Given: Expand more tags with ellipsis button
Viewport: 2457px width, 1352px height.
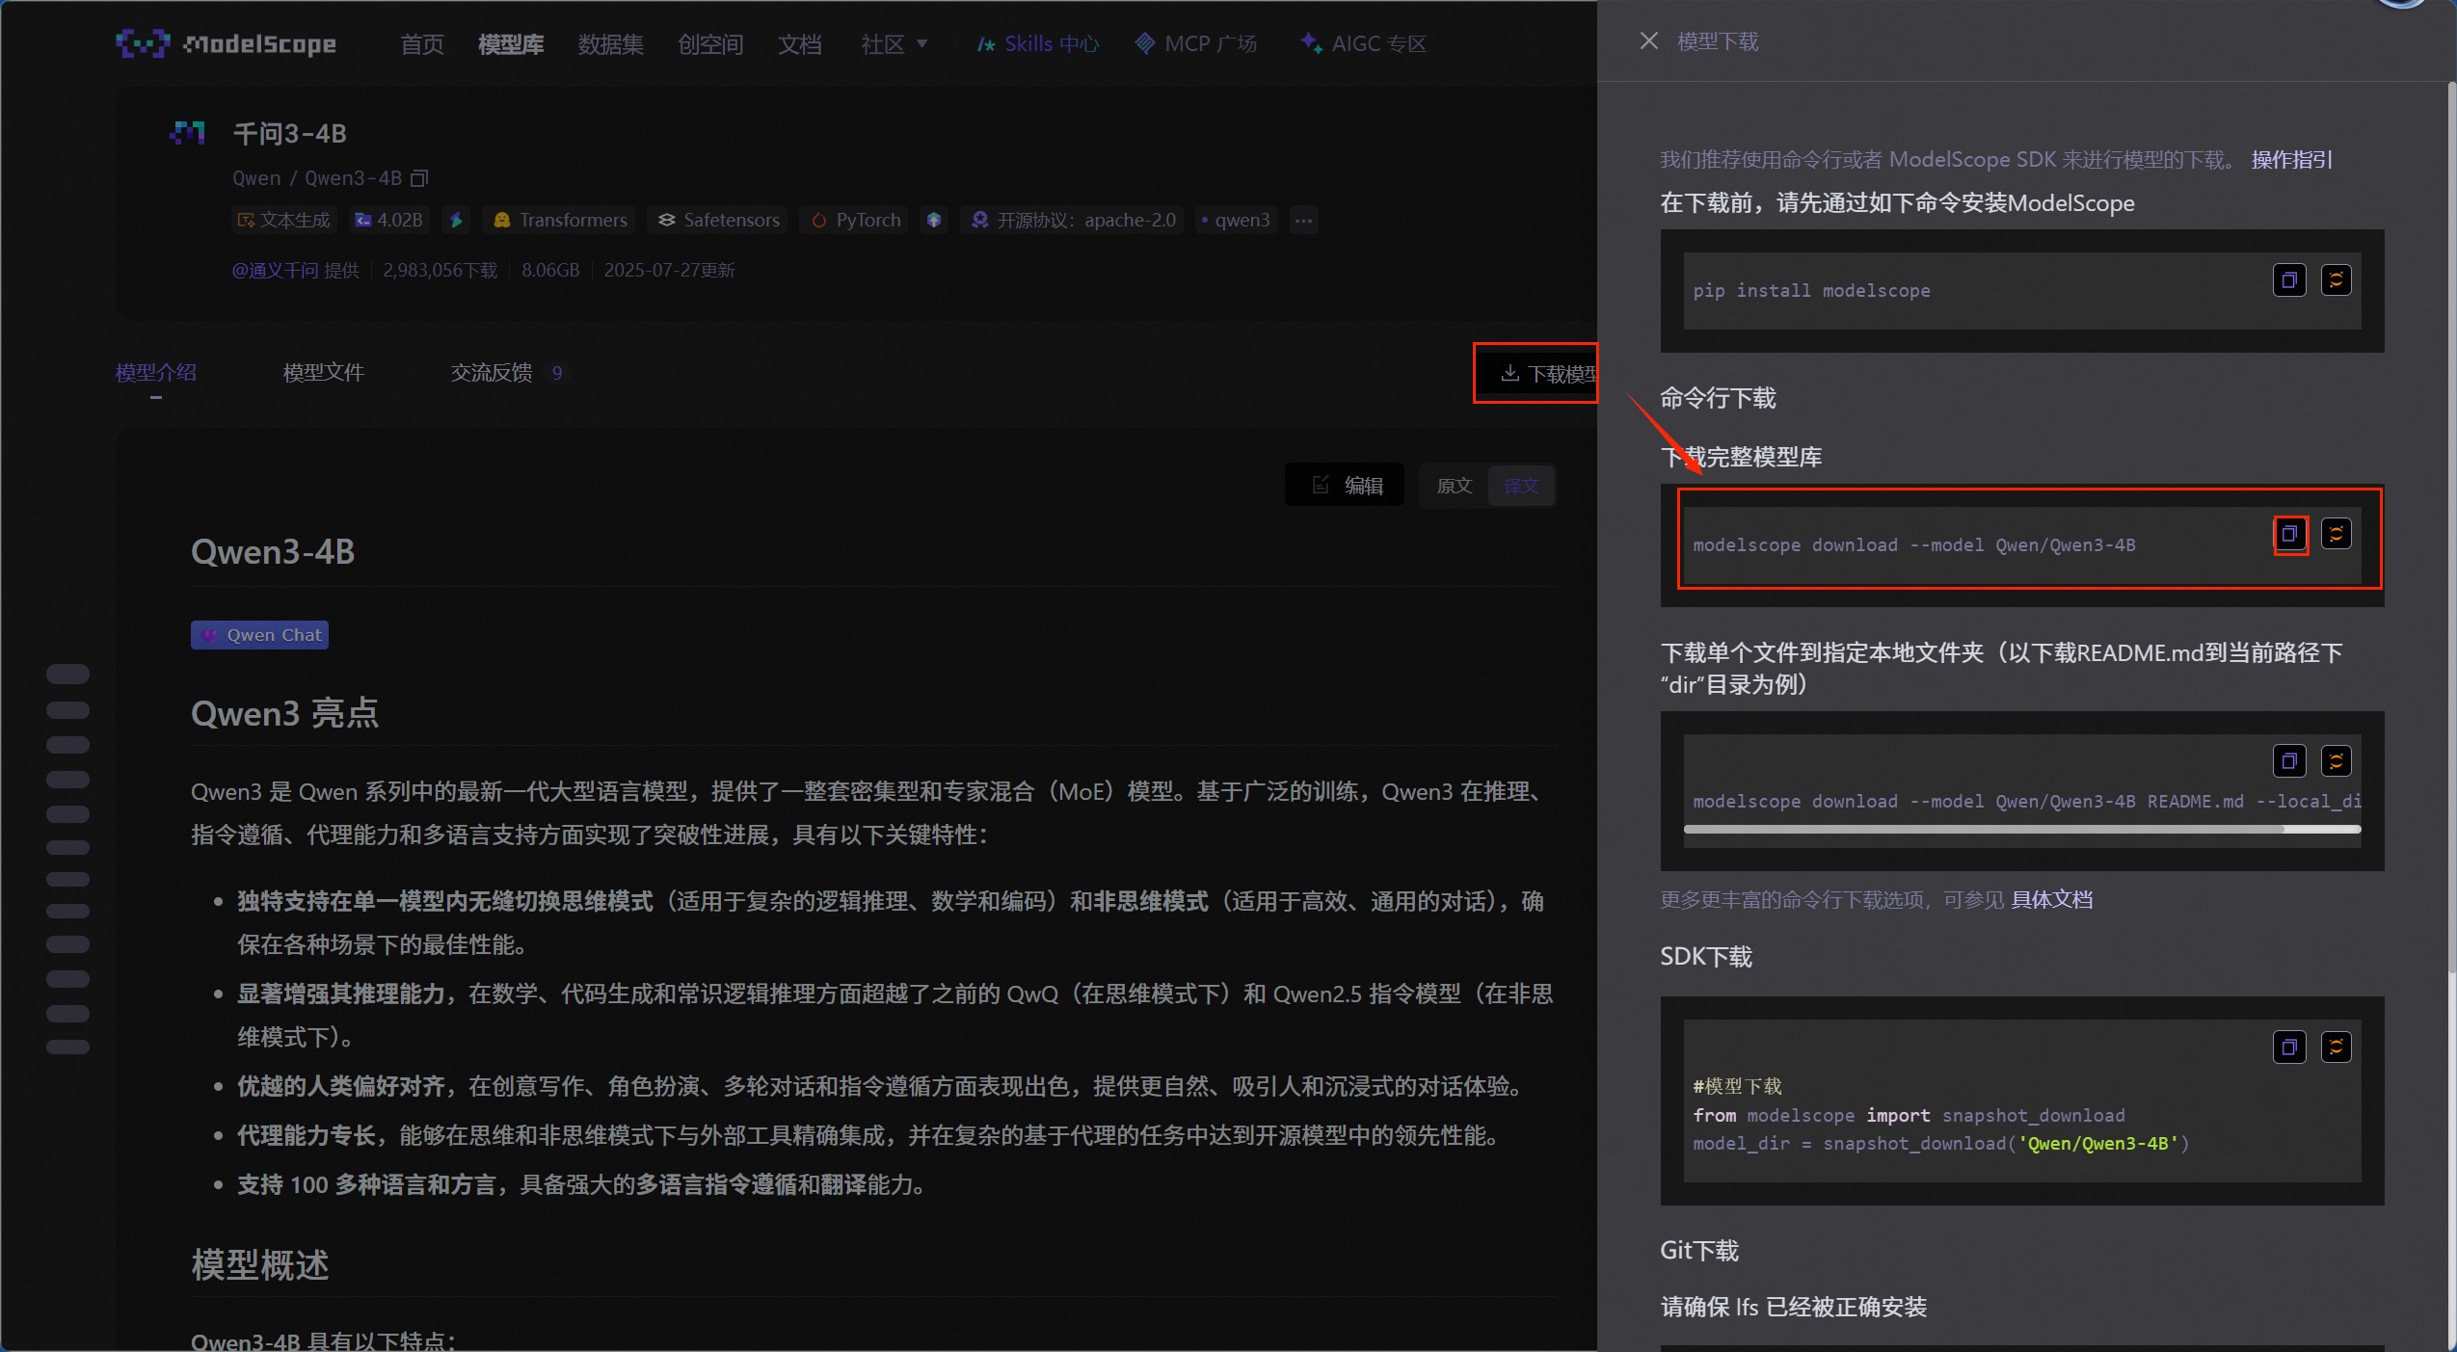Looking at the screenshot, I should (1303, 221).
